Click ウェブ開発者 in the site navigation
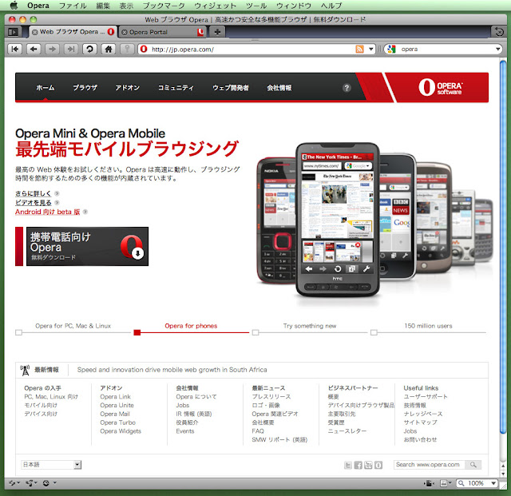Viewport: 511px width, 496px height. click(x=231, y=87)
